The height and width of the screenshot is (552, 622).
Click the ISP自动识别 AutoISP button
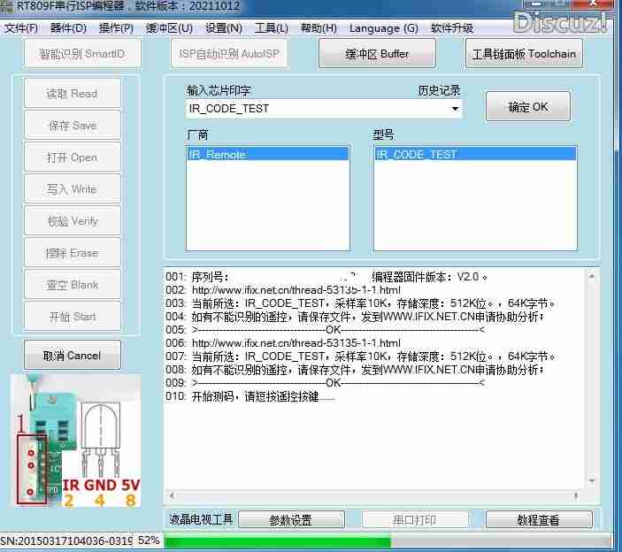click(229, 54)
